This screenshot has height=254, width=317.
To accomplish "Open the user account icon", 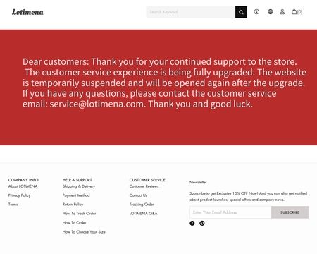I will tap(282, 11).
